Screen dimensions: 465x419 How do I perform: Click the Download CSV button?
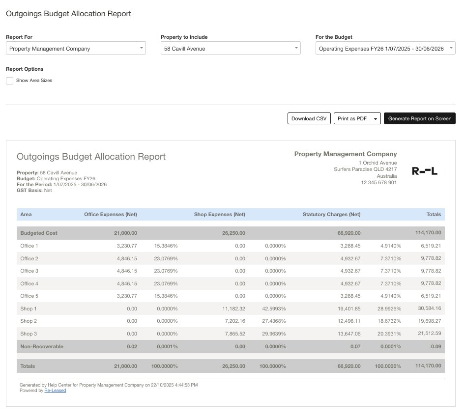point(309,119)
